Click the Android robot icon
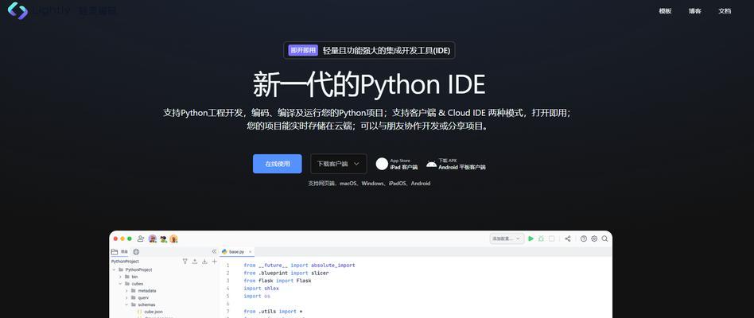754x318 pixels. click(x=431, y=164)
